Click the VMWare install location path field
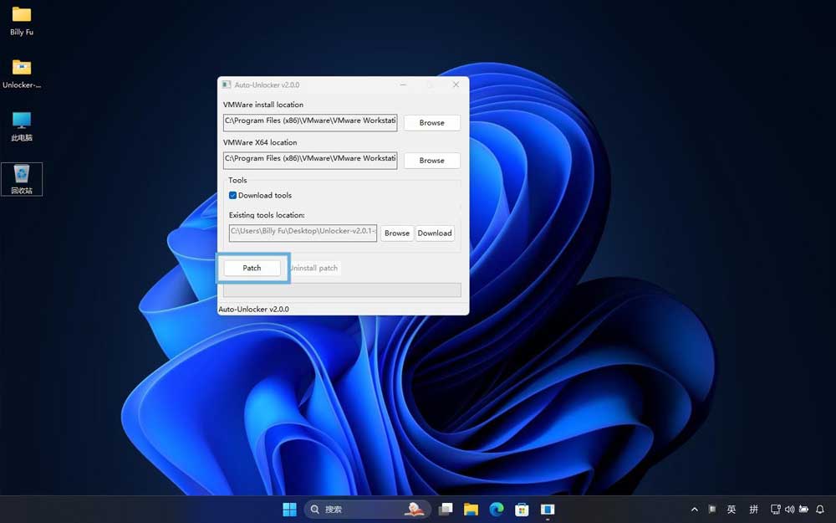836x523 pixels. (310, 121)
